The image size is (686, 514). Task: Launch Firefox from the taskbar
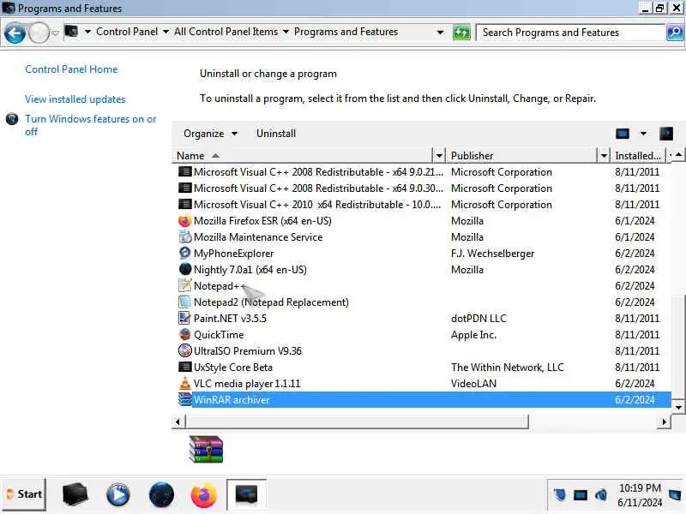[204, 495]
